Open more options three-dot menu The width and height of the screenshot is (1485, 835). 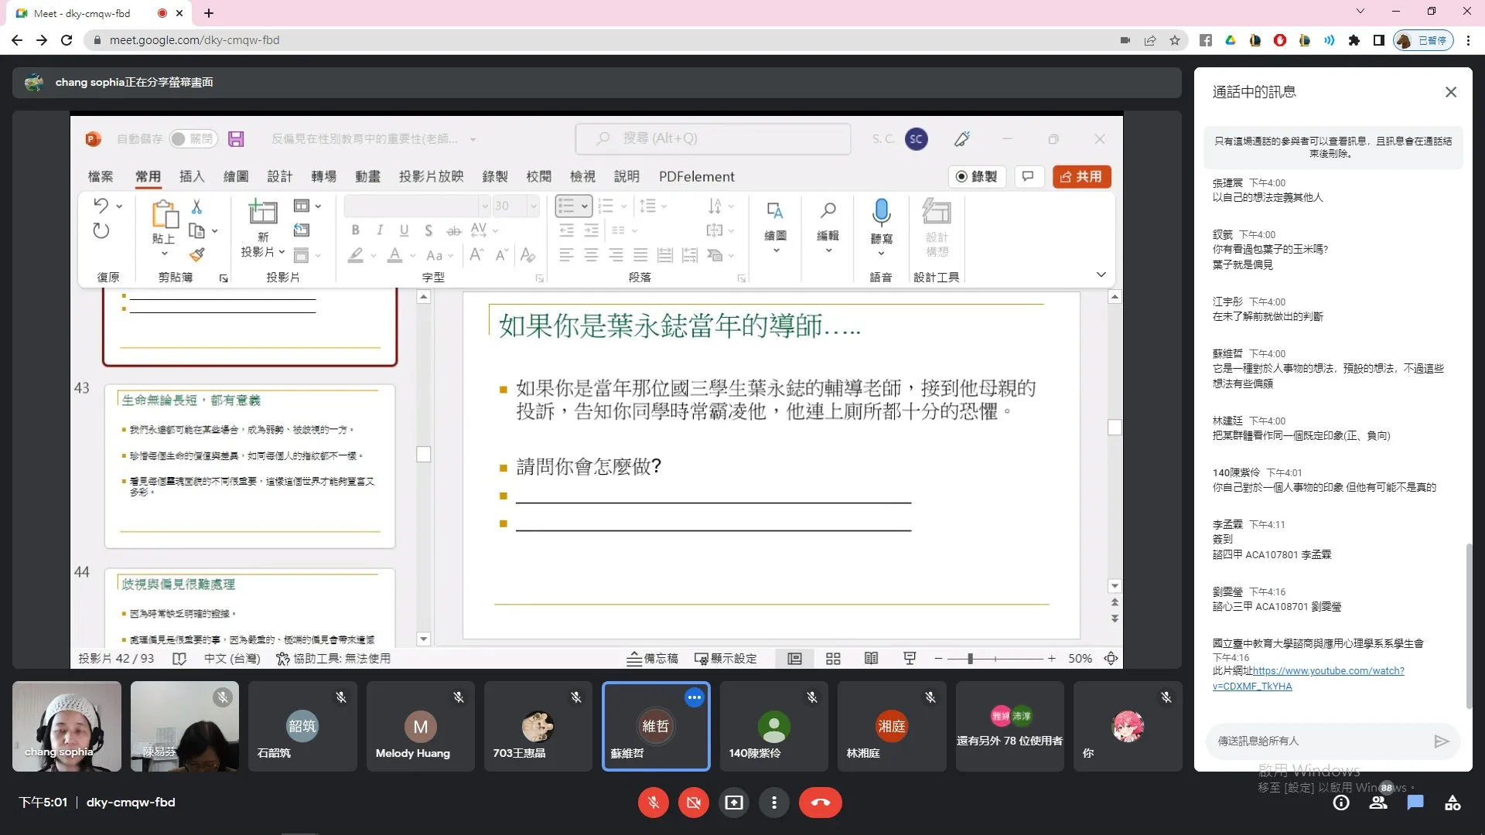click(x=774, y=803)
